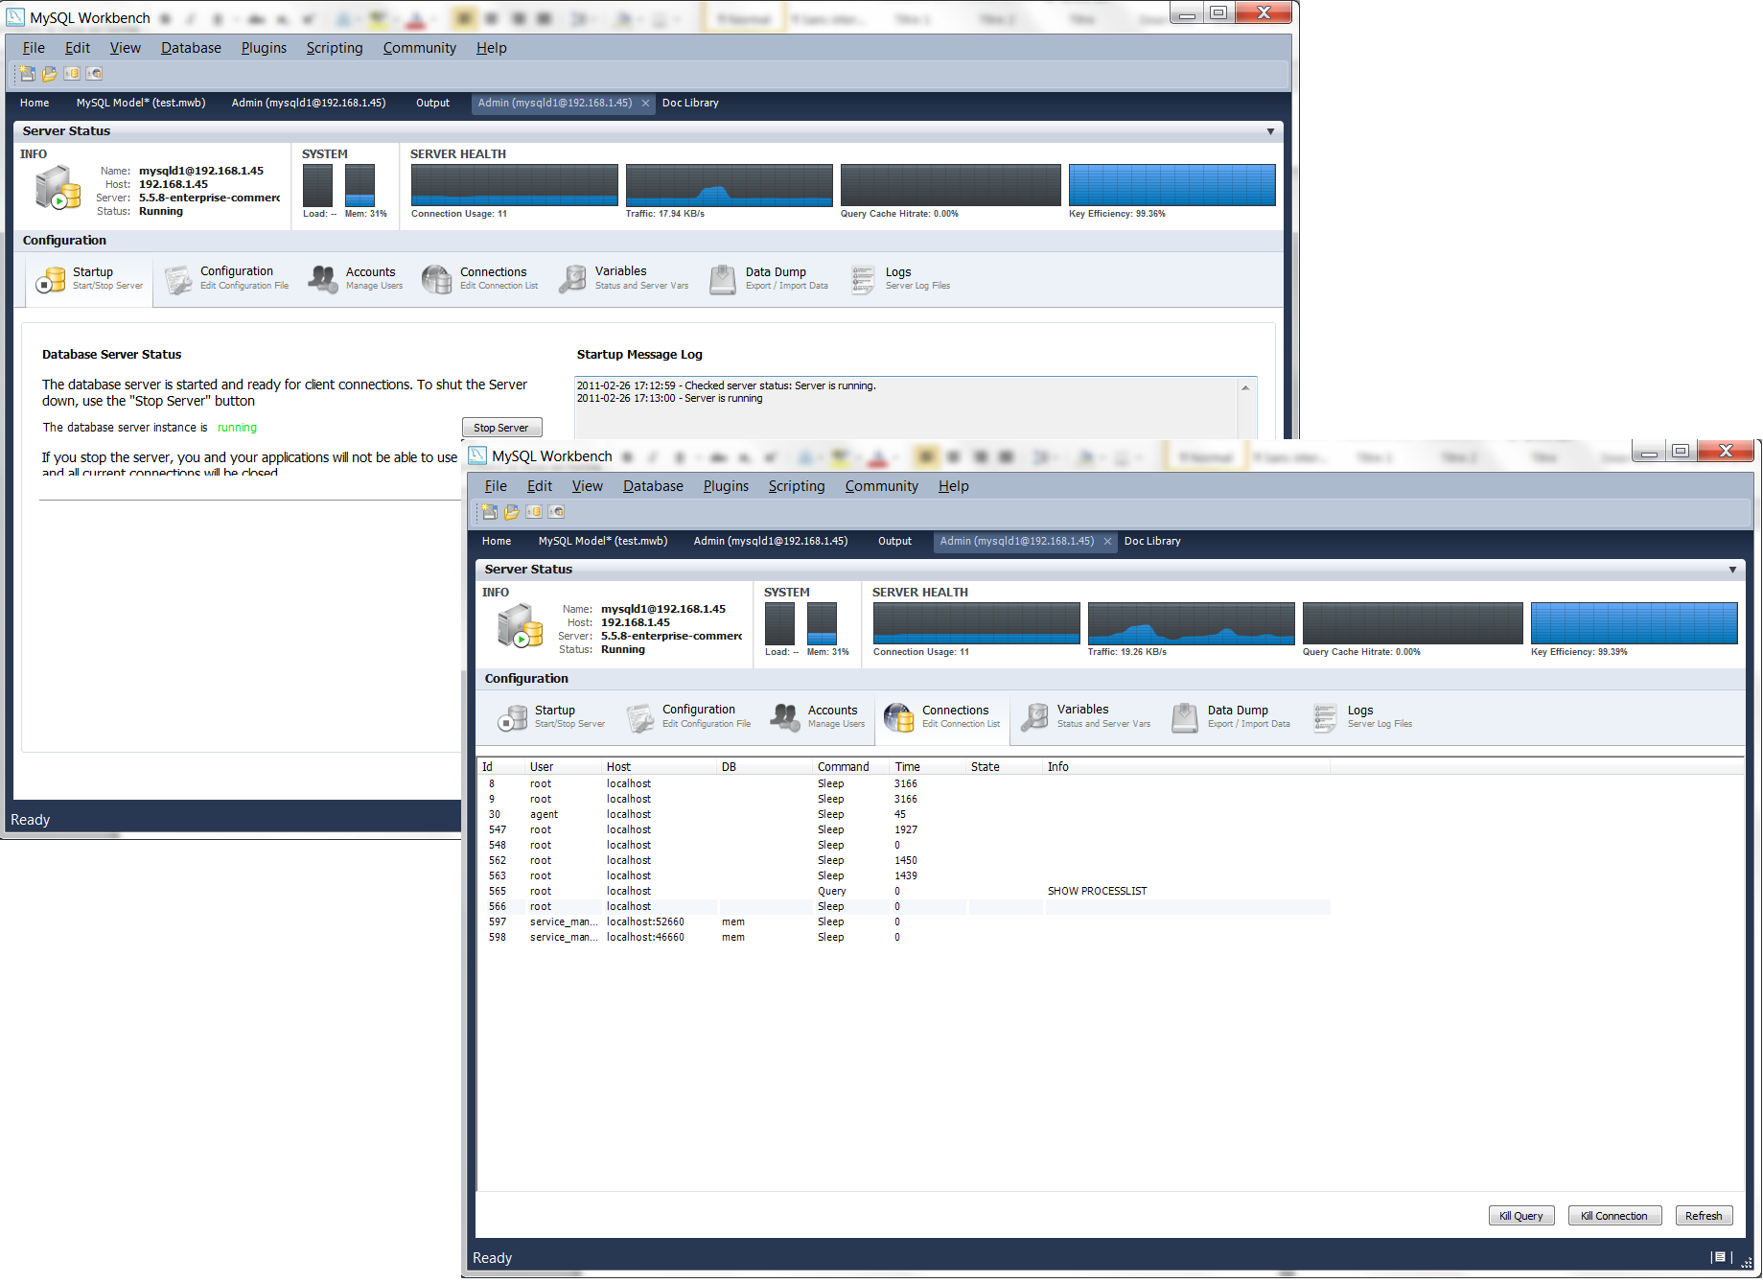This screenshot has height=1283, width=1763.
Task: Close active Admin tab in front window
Action: pyautogui.click(x=1107, y=542)
